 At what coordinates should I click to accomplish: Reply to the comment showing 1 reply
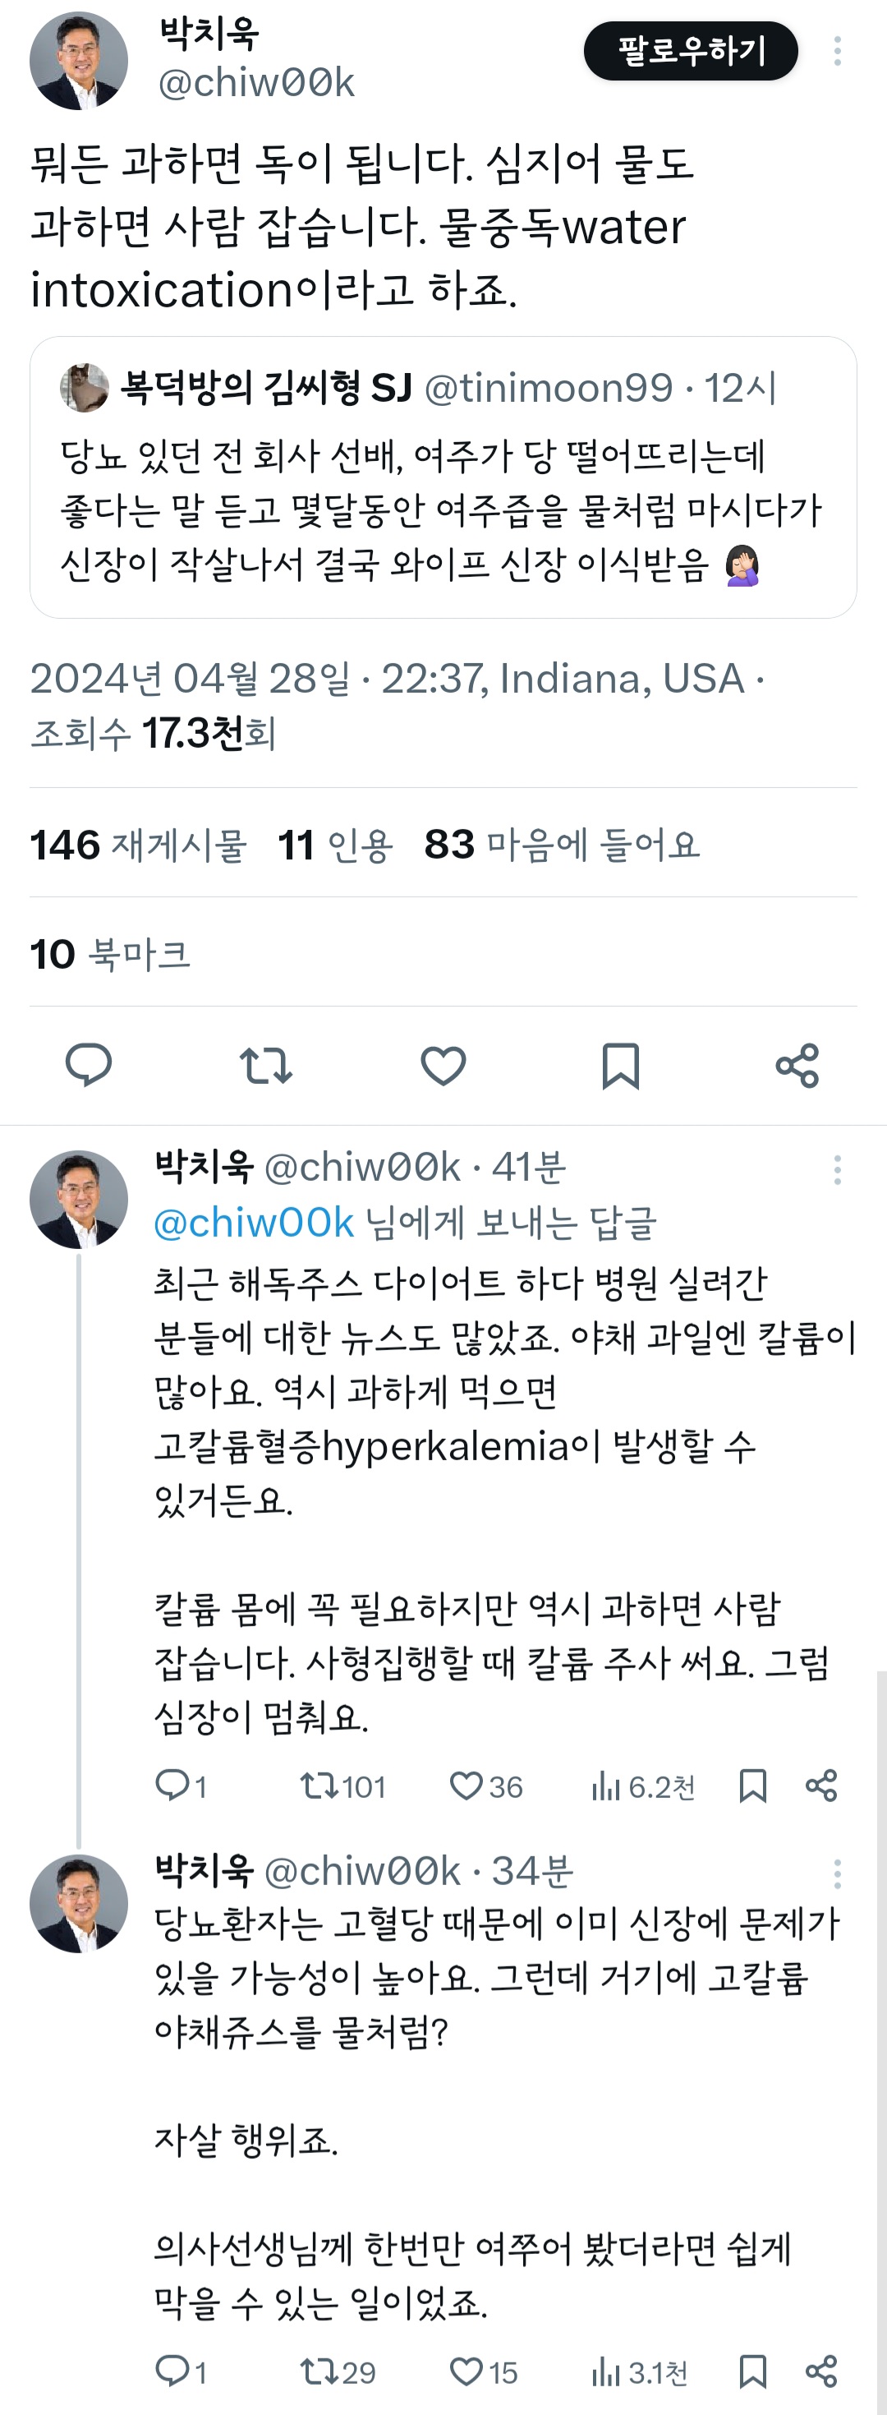point(173,1786)
